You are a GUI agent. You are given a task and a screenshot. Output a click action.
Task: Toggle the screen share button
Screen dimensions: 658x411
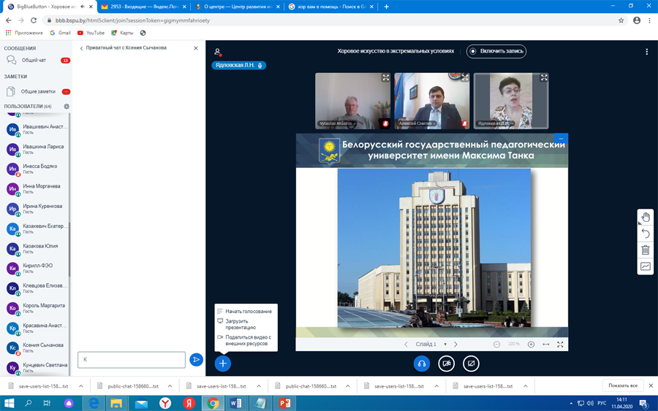pyautogui.click(x=471, y=364)
